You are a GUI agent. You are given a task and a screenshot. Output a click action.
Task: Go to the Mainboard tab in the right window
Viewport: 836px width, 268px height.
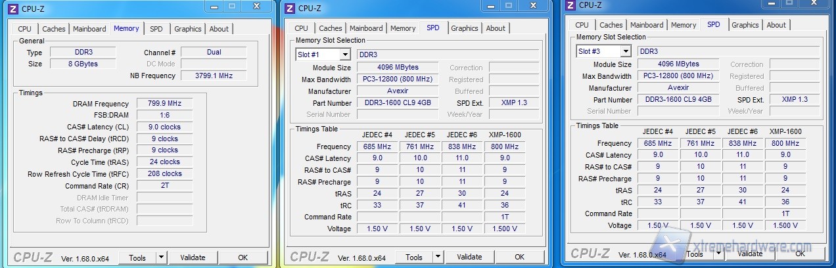tap(647, 25)
